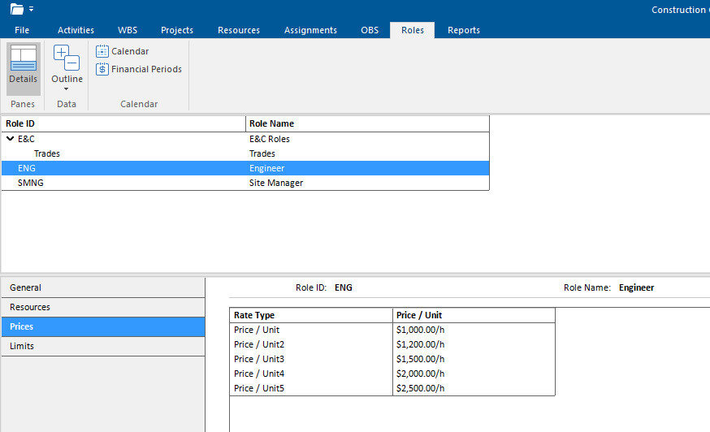Select the SMNG role row
The image size is (710, 432).
point(245,183)
